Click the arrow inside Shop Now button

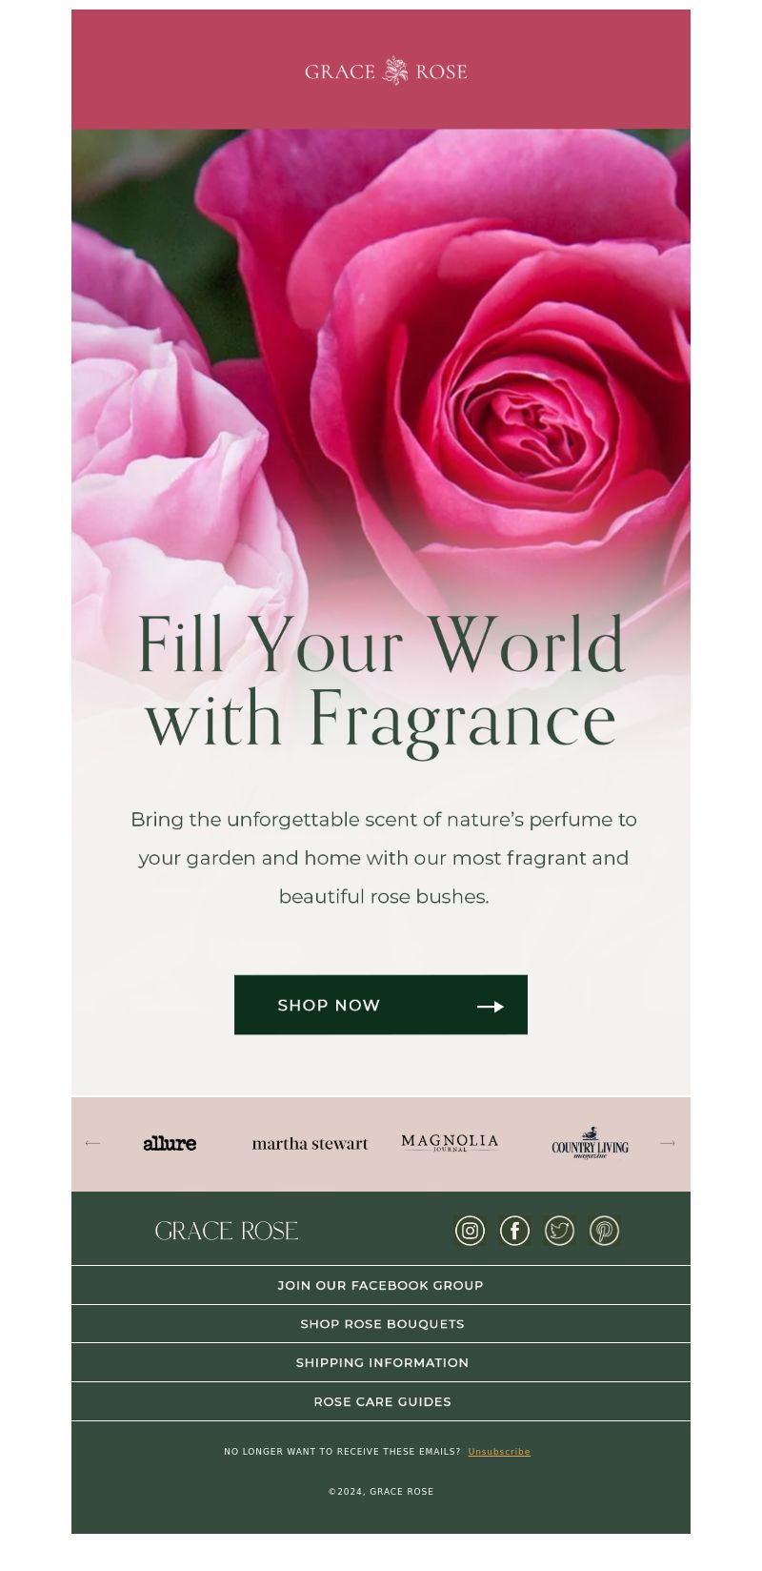point(491,1007)
